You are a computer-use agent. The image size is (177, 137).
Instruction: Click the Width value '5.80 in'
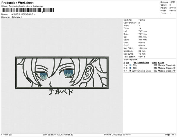tap(172, 11)
